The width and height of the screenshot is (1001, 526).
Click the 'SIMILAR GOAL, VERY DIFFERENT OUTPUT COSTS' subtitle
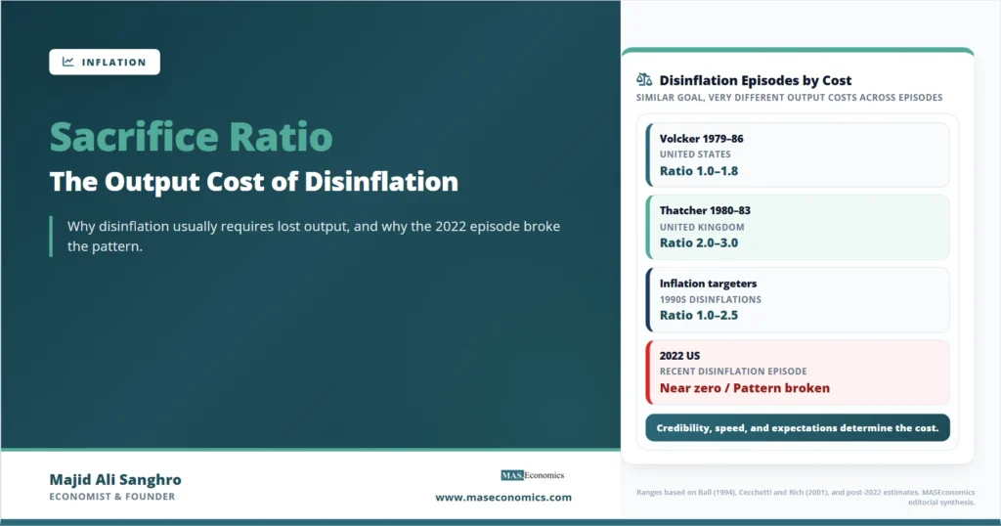(789, 98)
